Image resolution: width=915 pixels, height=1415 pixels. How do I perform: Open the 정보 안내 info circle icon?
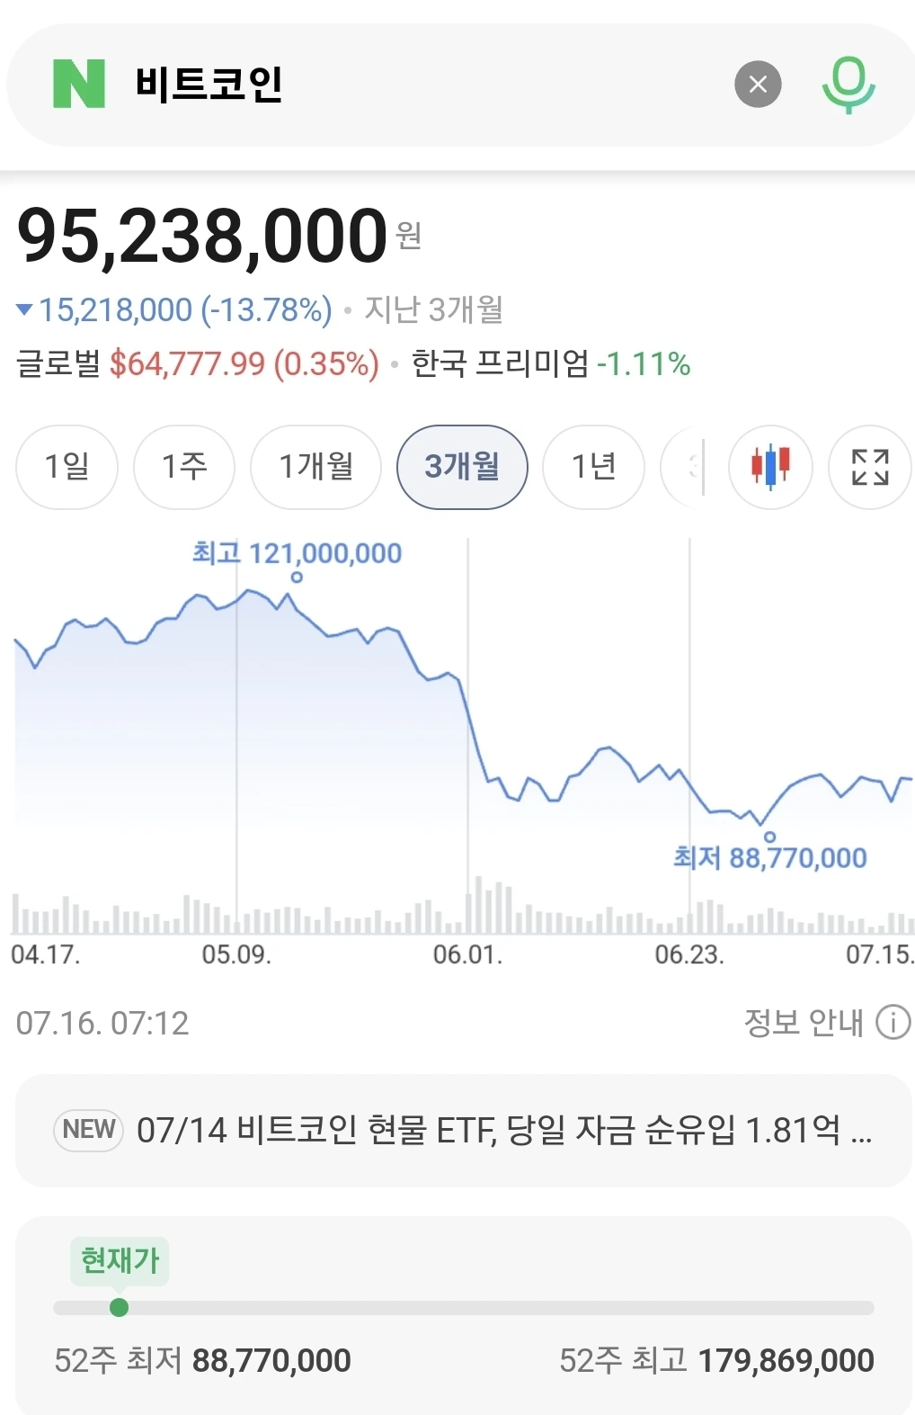pyautogui.click(x=893, y=1022)
